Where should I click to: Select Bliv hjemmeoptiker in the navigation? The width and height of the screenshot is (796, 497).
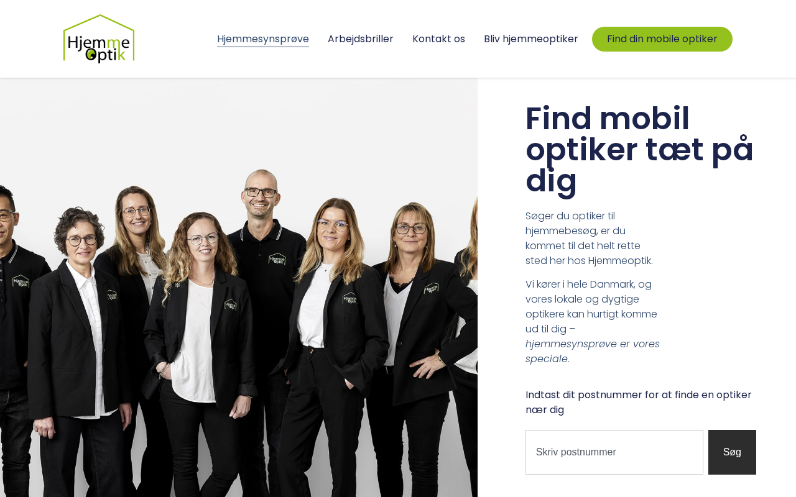531,39
